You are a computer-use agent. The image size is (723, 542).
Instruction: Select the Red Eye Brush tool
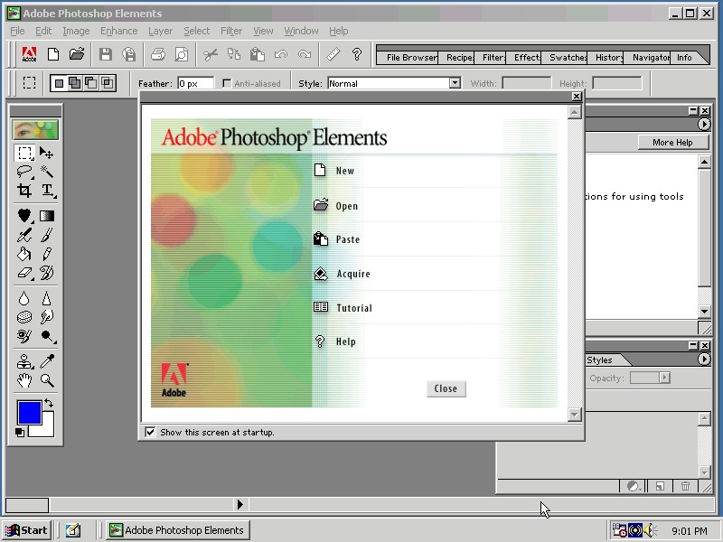(x=24, y=336)
